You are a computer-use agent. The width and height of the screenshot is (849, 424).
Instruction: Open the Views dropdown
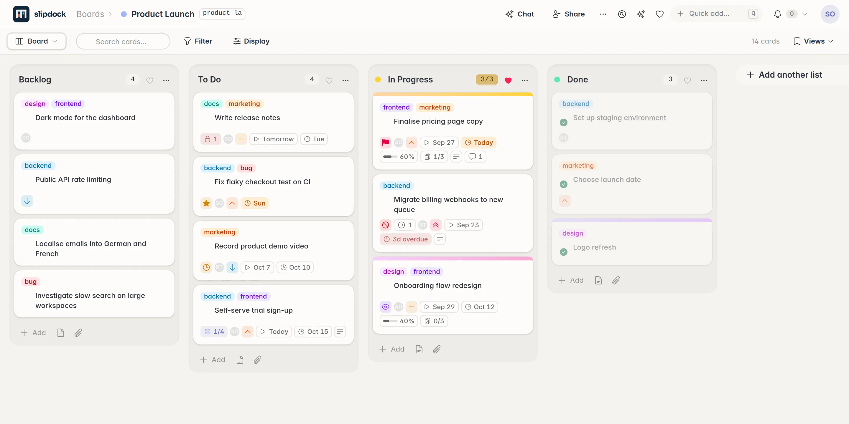coord(813,41)
